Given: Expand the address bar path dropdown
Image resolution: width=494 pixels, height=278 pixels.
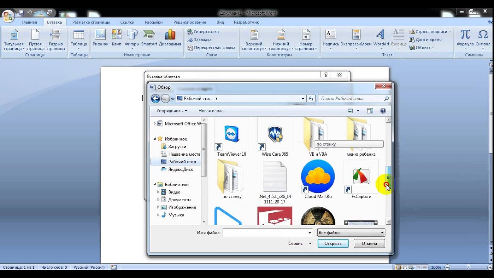Looking at the screenshot, I should pos(303,98).
